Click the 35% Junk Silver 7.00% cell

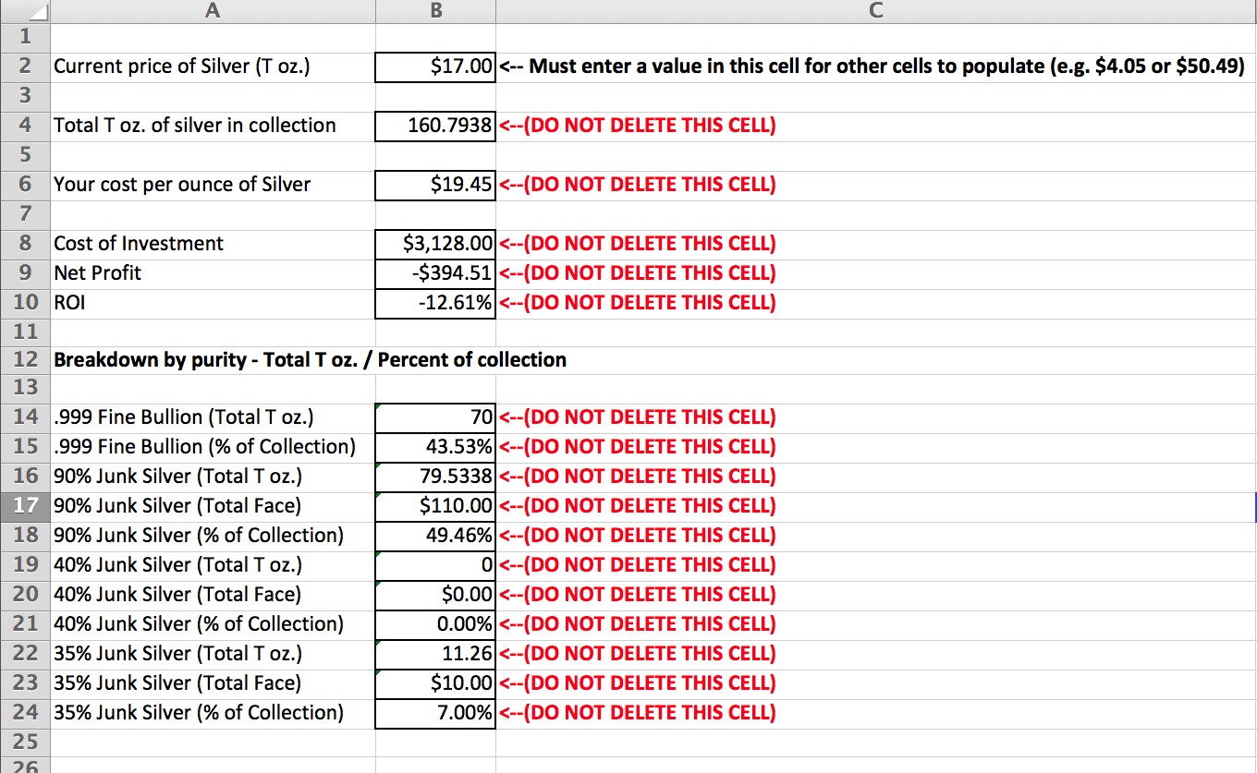435,713
